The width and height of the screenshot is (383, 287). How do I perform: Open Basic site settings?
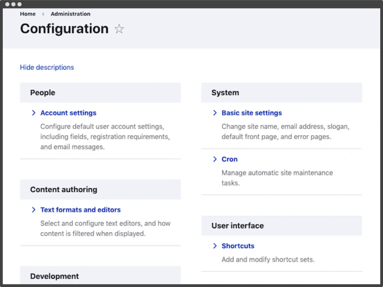click(x=252, y=113)
